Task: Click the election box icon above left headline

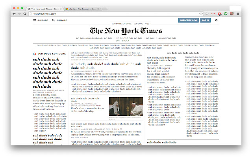Action: click(x=35, y=54)
